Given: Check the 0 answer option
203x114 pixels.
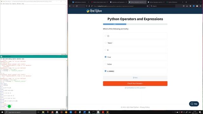Looking at the screenshot, I should pyautogui.click(x=106, y=50).
